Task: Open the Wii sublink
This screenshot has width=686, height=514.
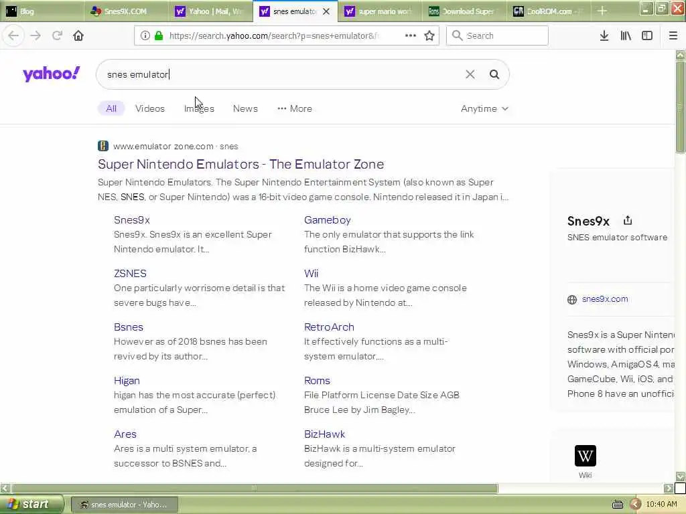Action: click(x=312, y=273)
